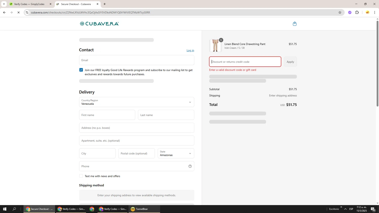Bookmark this page with star icon
The width and height of the screenshot is (379, 213).
[340, 12]
